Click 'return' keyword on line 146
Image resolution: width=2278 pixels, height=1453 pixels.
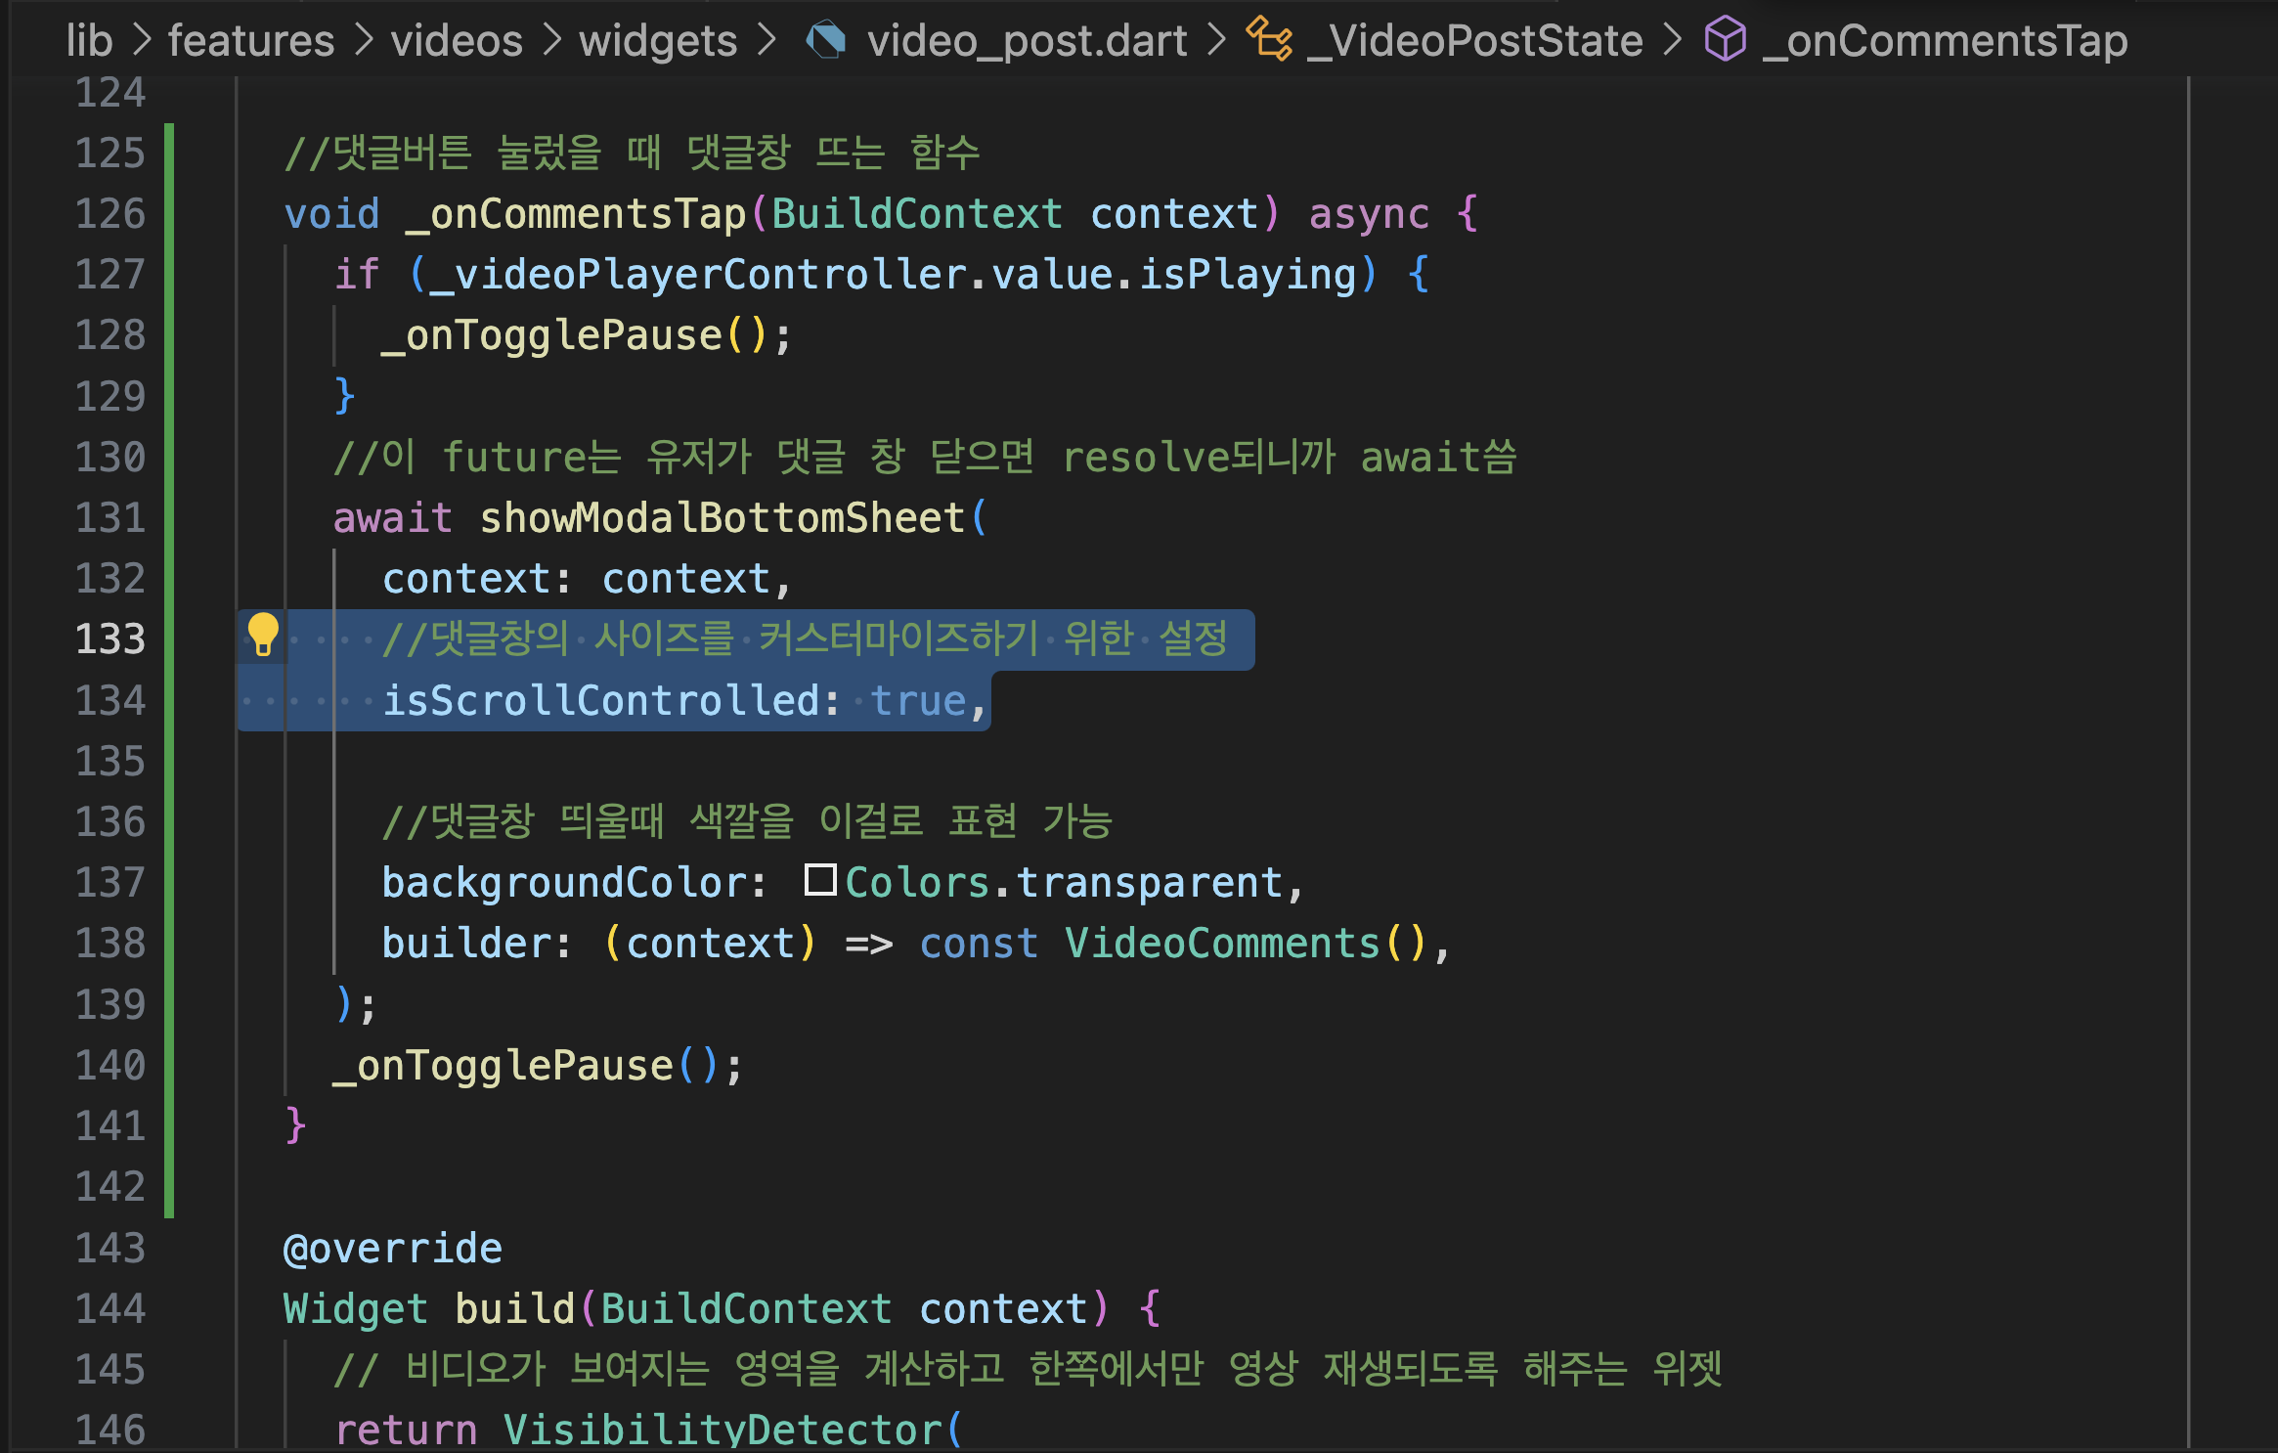(x=406, y=1430)
